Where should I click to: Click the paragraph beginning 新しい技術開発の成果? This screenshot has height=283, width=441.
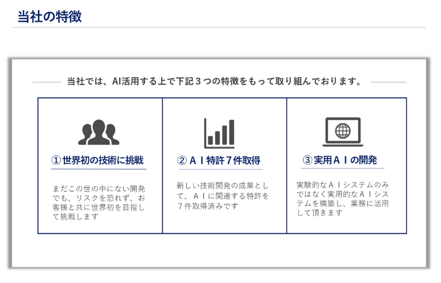tap(223, 196)
